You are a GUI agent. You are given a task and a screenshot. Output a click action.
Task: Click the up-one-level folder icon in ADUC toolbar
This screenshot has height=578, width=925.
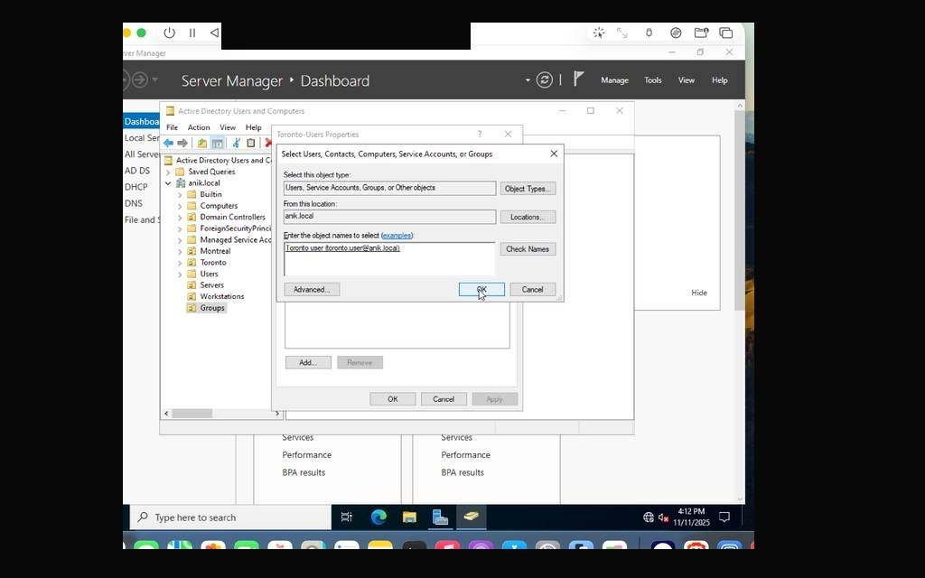202,143
